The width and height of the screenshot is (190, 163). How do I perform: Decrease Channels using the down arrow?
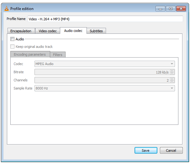coord(172,82)
